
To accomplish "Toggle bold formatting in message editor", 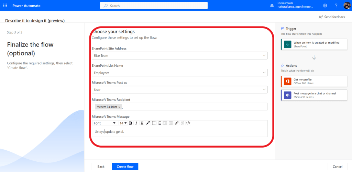I will pyautogui.click(x=131, y=123).
